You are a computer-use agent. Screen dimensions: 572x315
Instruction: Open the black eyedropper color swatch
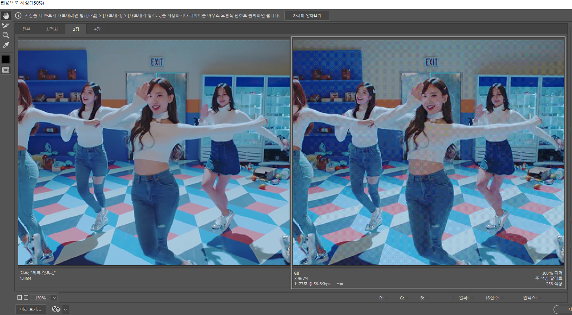6,59
